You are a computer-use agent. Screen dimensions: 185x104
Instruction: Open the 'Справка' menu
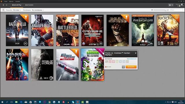[x=18, y=1]
